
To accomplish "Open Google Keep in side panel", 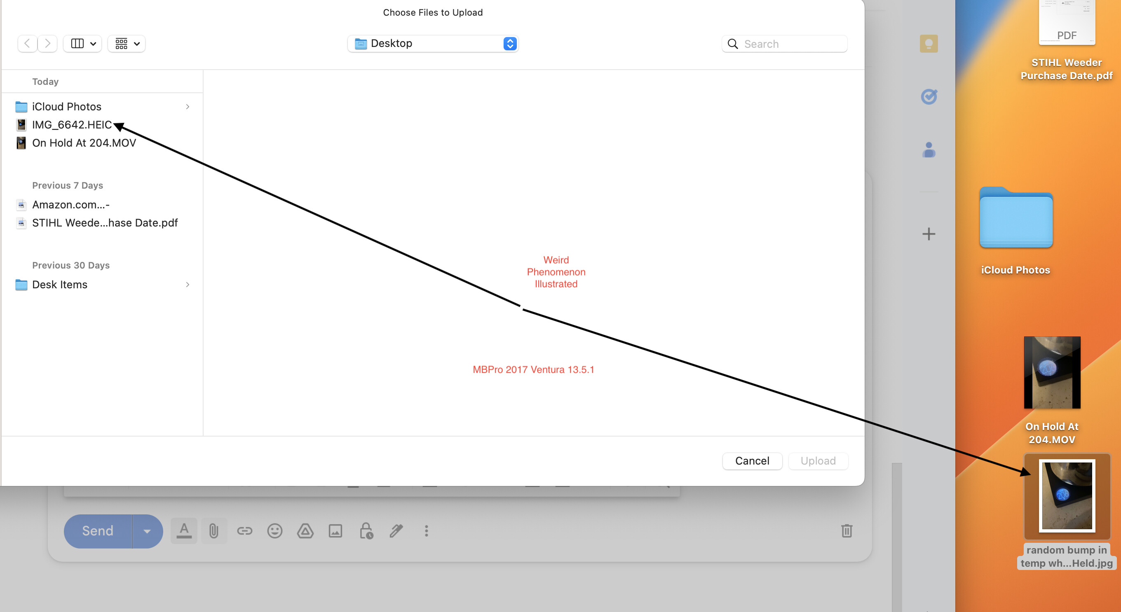I will pyautogui.click(x=929, y=44).
